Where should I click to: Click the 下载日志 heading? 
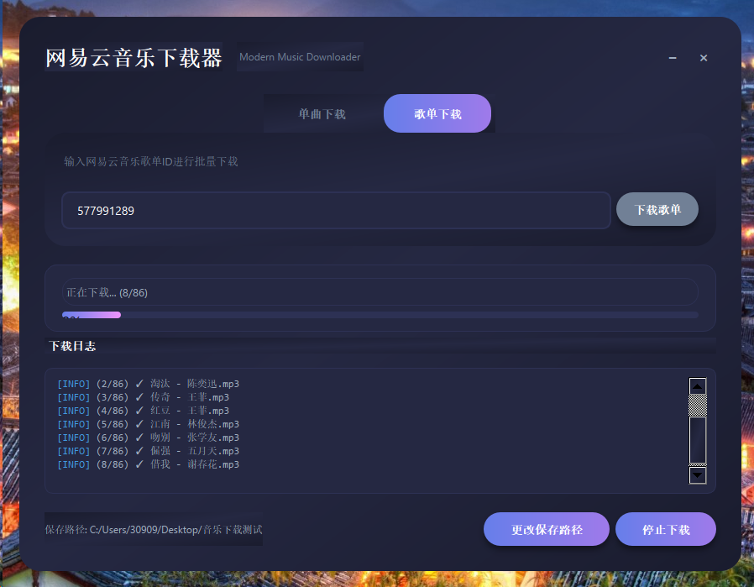coord(72,346)
